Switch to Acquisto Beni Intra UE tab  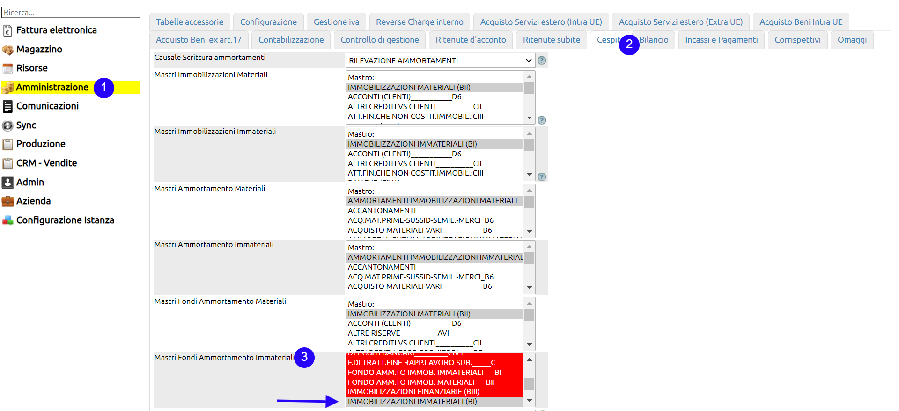click(801, 22)
